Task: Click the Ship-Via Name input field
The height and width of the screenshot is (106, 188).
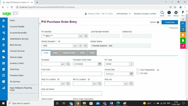Action: click(72, 93)
